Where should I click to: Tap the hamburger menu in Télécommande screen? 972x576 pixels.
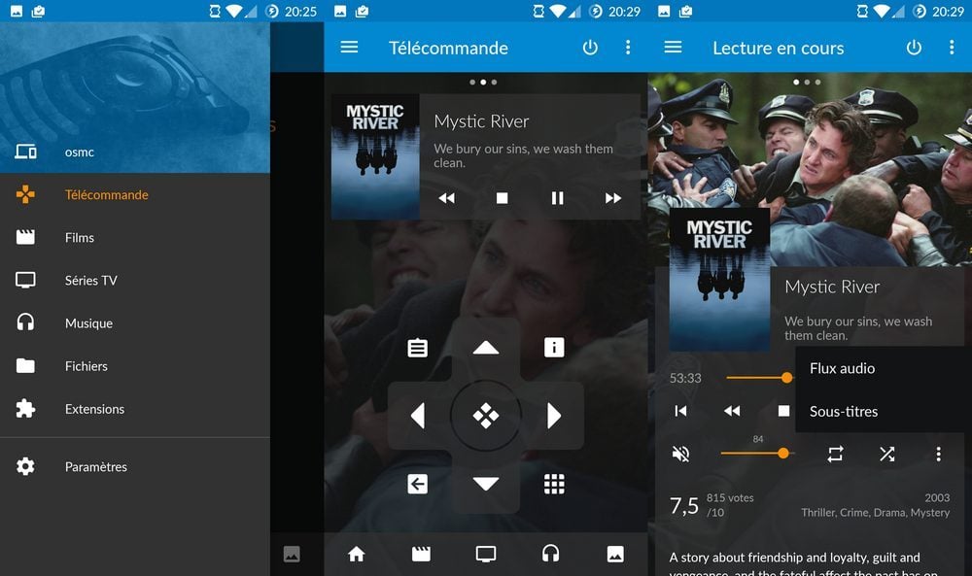click(349, 47)
